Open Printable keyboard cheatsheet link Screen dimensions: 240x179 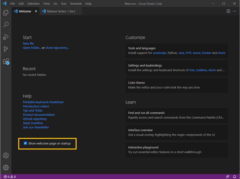pos(43,102)
